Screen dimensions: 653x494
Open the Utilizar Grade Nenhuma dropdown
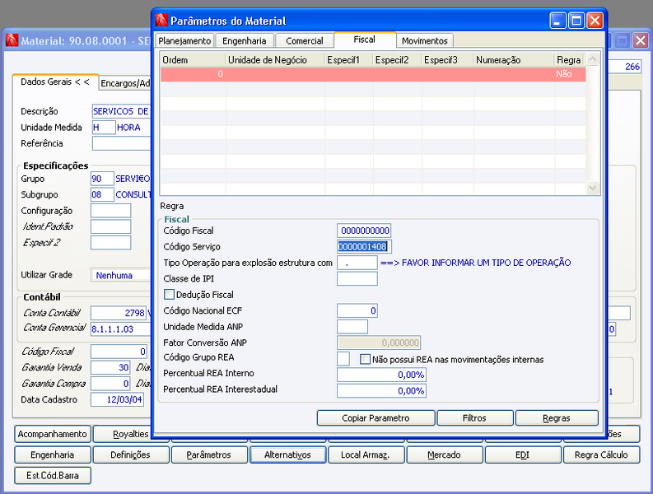(121, 275)
